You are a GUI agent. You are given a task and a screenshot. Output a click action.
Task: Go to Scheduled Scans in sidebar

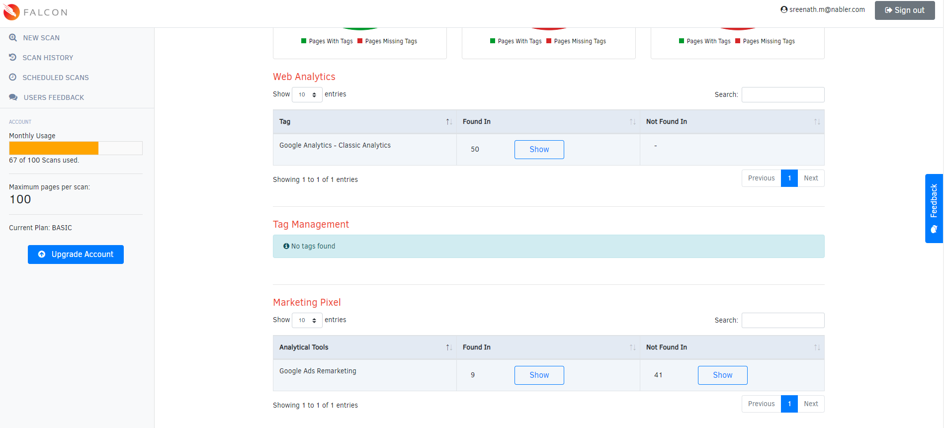tap(55, 78)
